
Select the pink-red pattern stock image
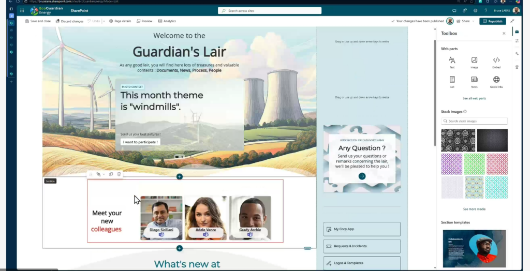tap(497, 164)
